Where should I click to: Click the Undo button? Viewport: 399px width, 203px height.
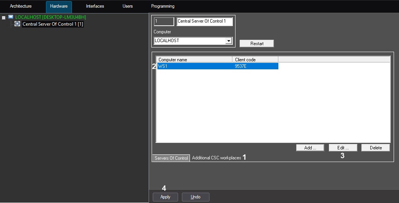pos(195,197)
